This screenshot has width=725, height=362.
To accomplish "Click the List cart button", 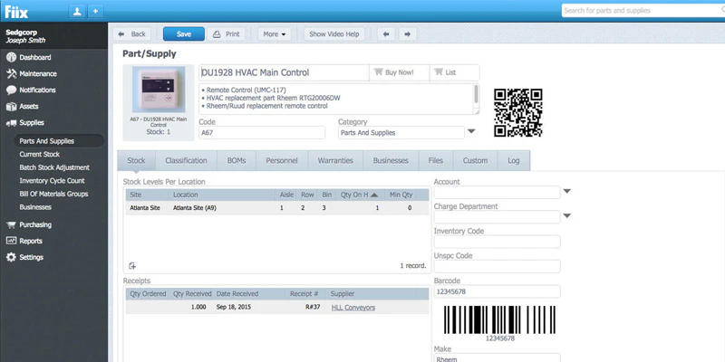I will coord(455,72).
